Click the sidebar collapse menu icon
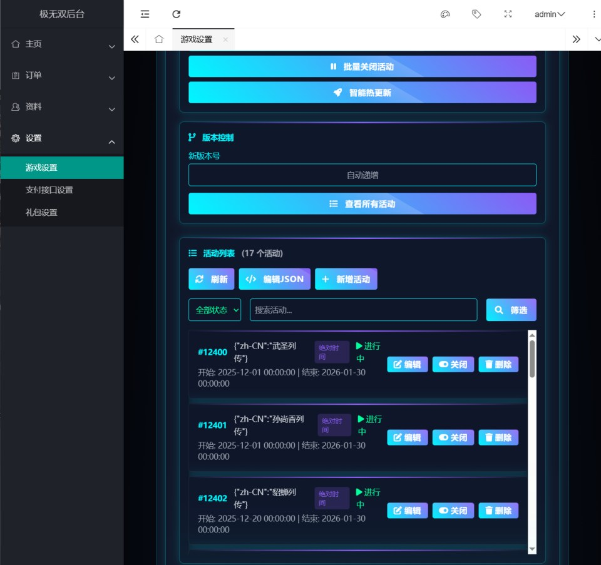 (145, 14)
